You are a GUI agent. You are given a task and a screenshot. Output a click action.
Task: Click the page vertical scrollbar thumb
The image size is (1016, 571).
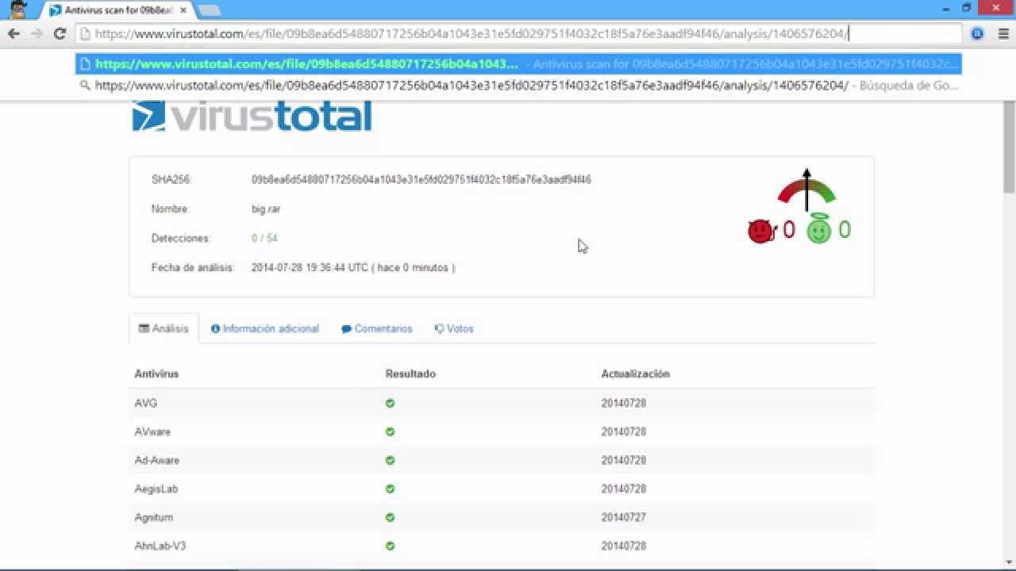tap(1009, 147)
